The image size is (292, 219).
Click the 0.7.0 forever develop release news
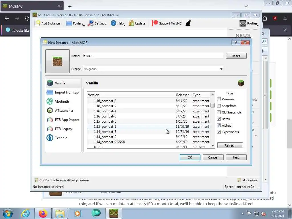[62, 180]
